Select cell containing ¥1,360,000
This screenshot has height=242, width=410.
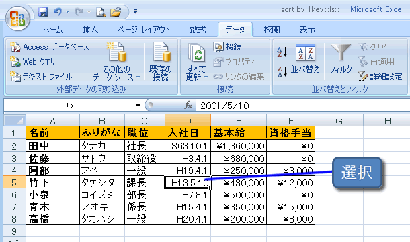pyautogui.click(x=239, y=146)
